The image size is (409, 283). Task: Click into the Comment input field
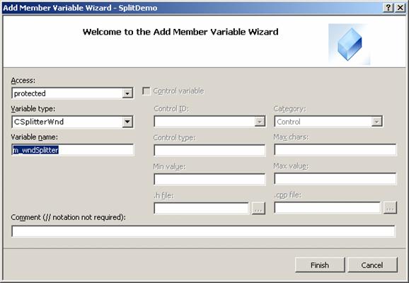pos(203,231)
